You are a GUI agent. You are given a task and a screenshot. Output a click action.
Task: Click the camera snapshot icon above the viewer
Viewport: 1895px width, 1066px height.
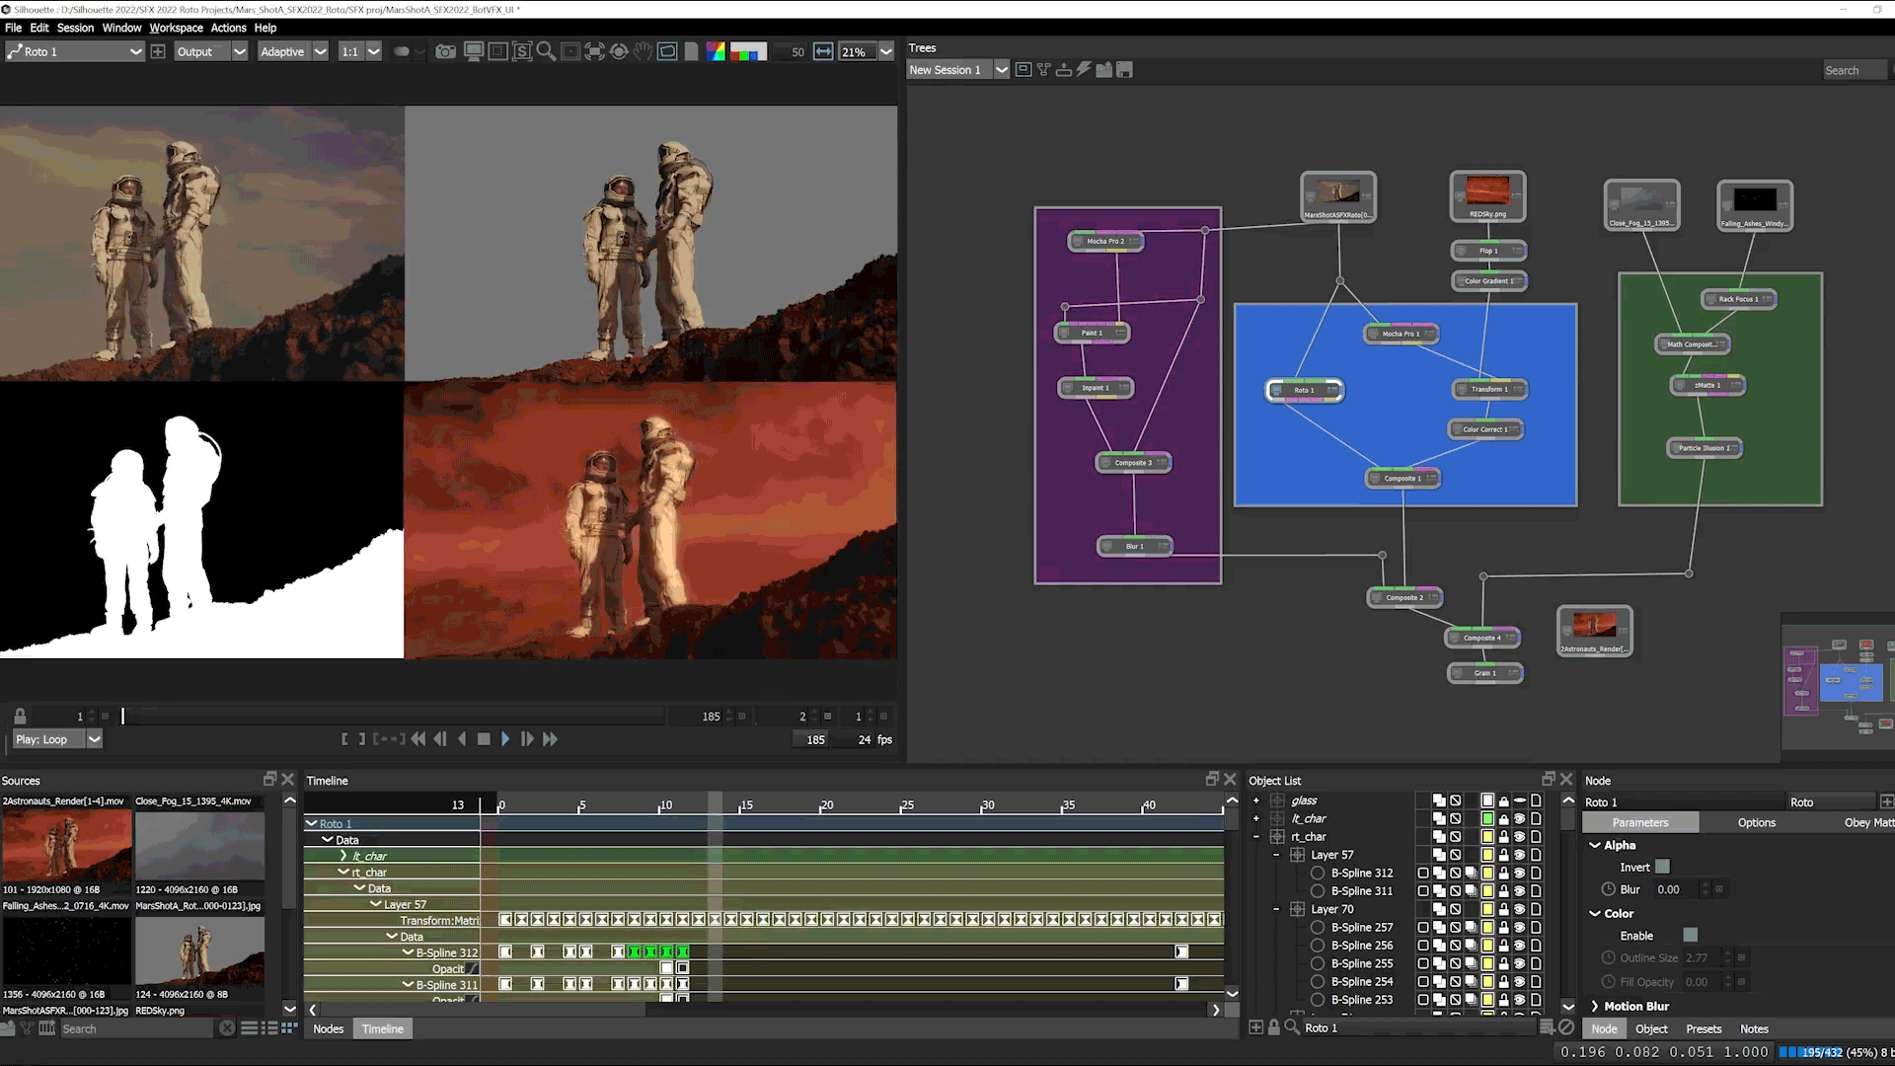click(x=445, y=51)
